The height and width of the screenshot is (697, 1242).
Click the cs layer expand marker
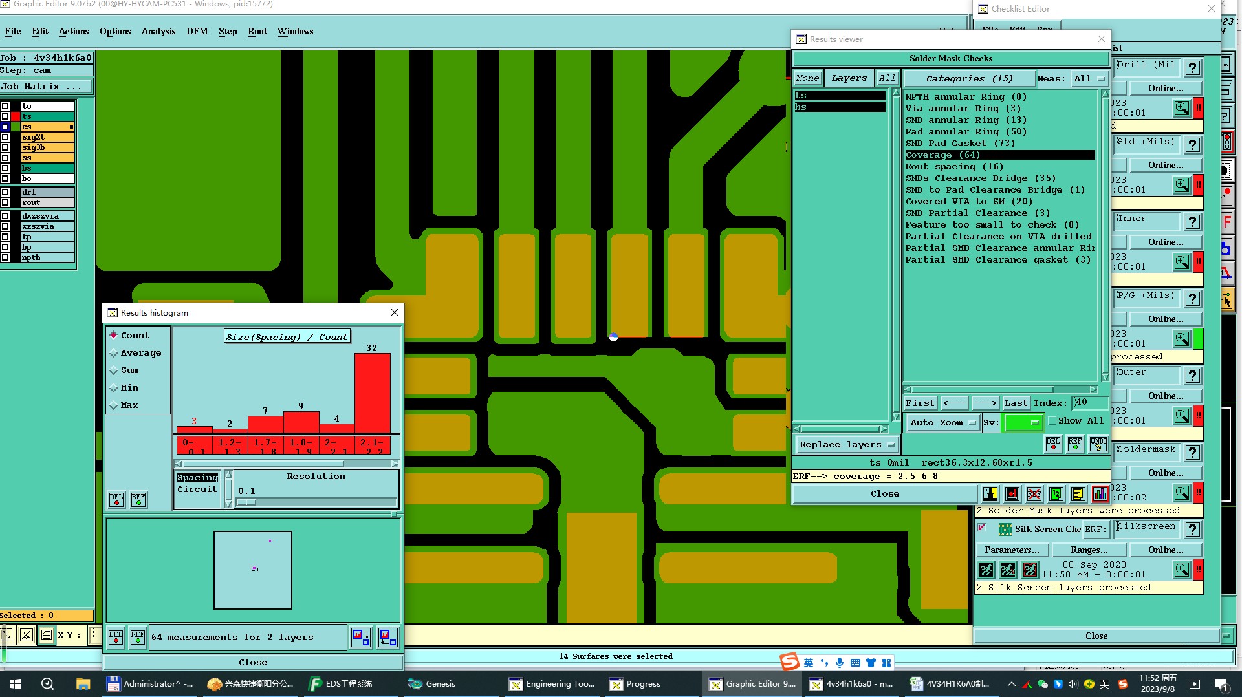coord(71,127)
